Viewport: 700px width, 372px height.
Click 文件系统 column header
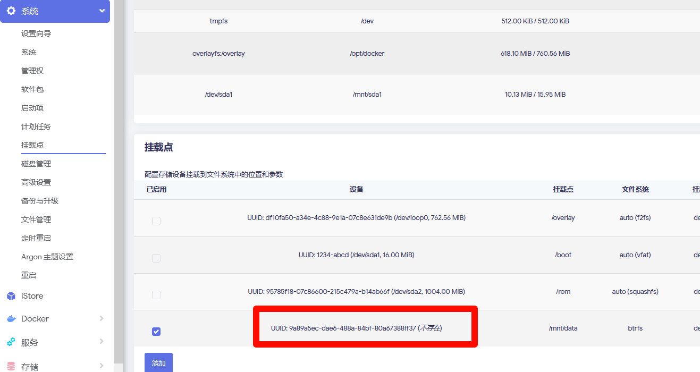point(635,190)
